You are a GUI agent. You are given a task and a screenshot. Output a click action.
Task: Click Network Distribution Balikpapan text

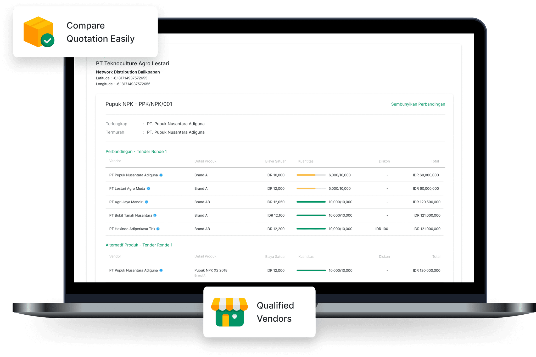click(128, 72)
